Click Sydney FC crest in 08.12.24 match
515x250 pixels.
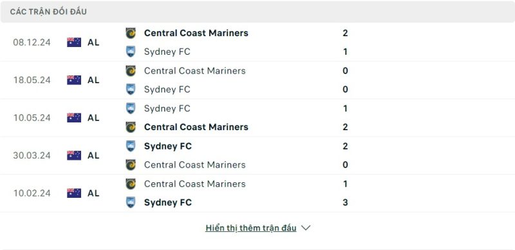131,52
